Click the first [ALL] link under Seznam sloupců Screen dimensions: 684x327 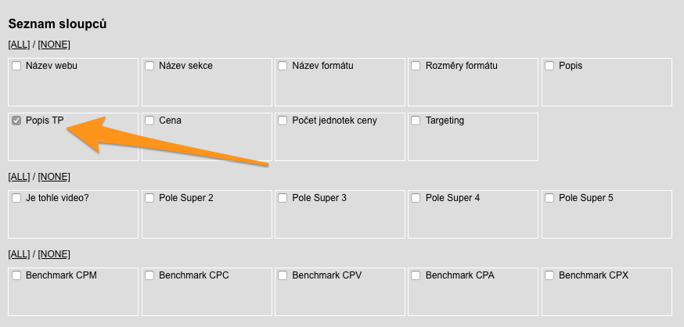click(19, 45)
